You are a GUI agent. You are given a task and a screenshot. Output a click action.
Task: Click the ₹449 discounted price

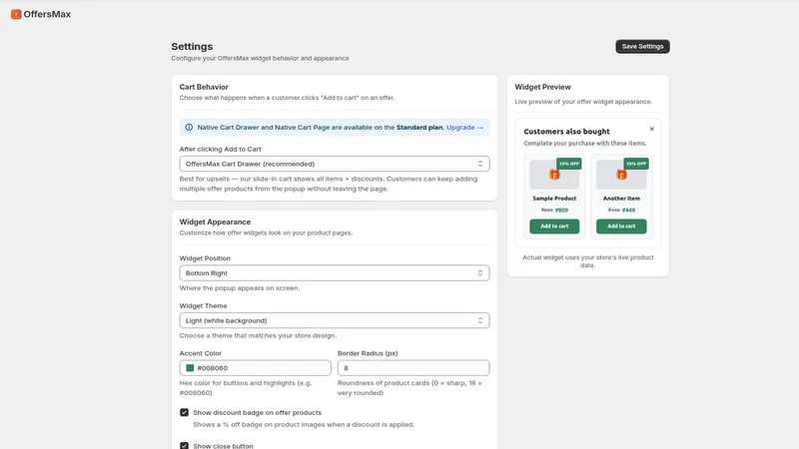click(629, 210)
